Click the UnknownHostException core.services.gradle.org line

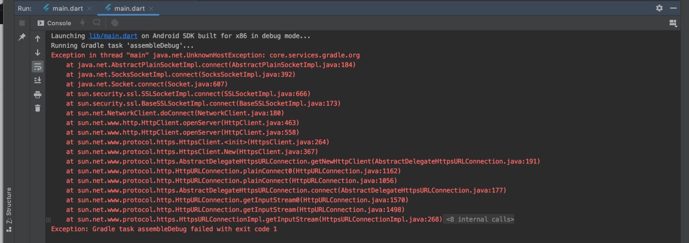[205, 55]
